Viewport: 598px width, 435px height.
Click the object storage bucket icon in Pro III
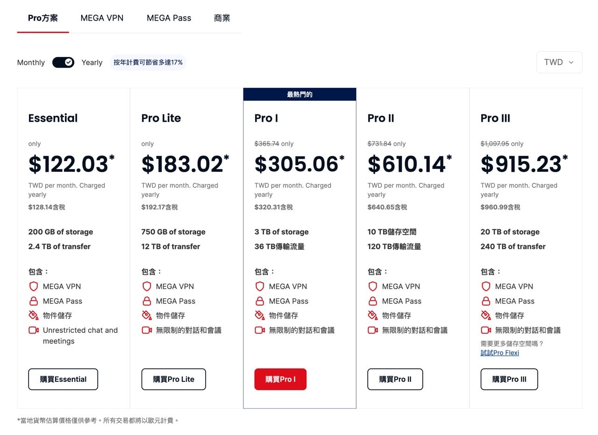[x=485, y=316]
